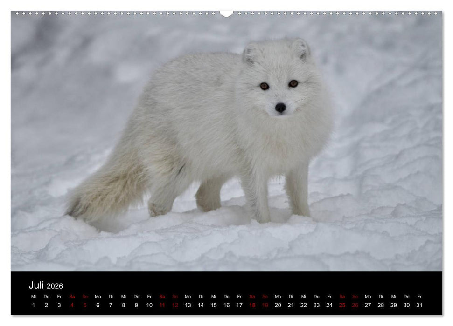Click the red Sa label above date 11
The image size is (453, 326).
[162, 297]
